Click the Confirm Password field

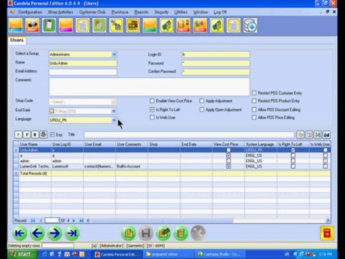(x=216, y=72)
